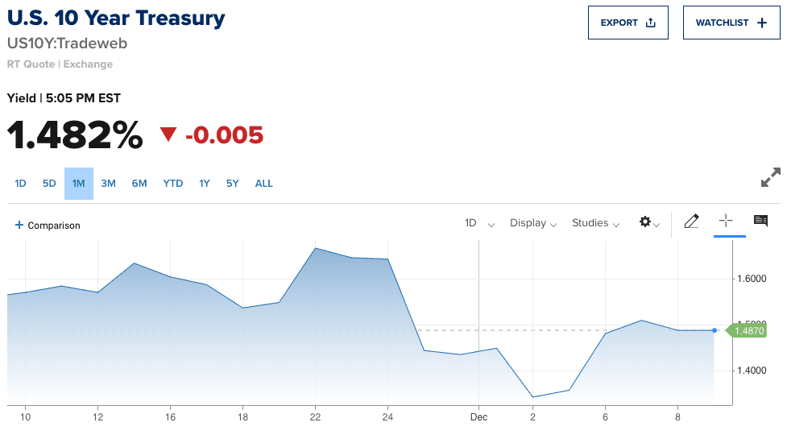Click the 1.4870 current price label
787x443 pixels.
[x=748, y=330]
